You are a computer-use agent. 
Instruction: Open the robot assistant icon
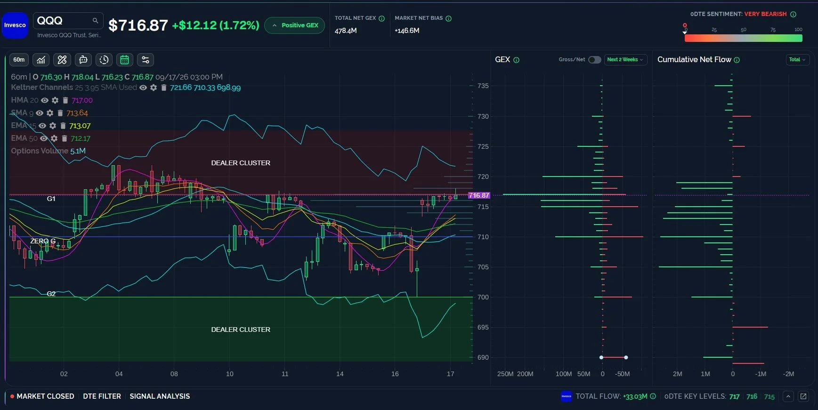click(x=83, y=60)
